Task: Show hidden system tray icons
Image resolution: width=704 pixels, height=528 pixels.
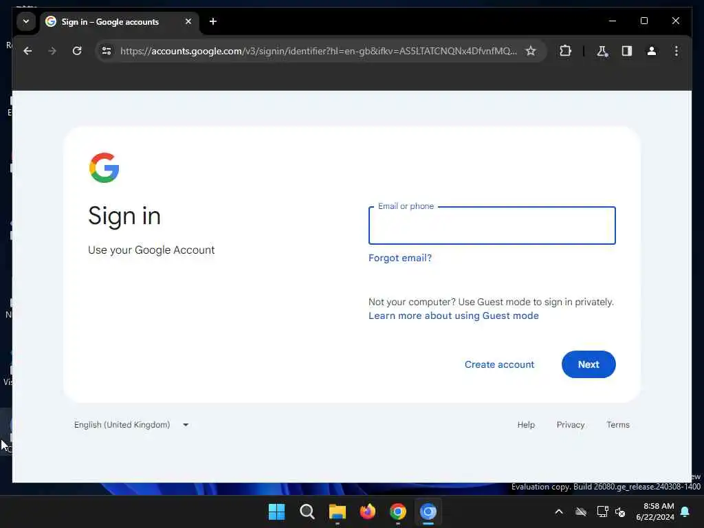Action: [559, 511]
